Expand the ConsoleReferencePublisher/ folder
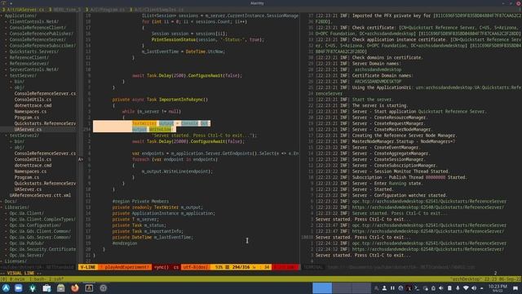Screen dimensions: 522x294 42,33
